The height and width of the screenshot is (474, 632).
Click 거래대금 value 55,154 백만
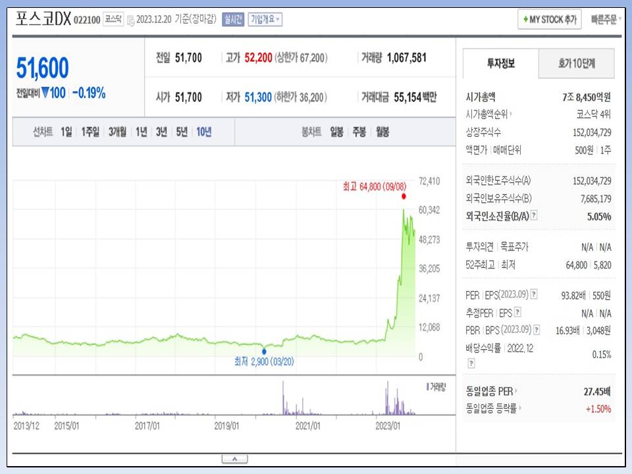click(415, 97)
